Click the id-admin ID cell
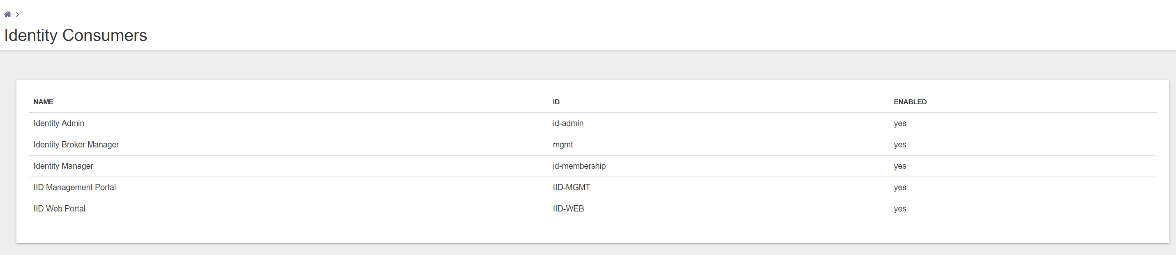The image size is (1176, 255). 568,123
